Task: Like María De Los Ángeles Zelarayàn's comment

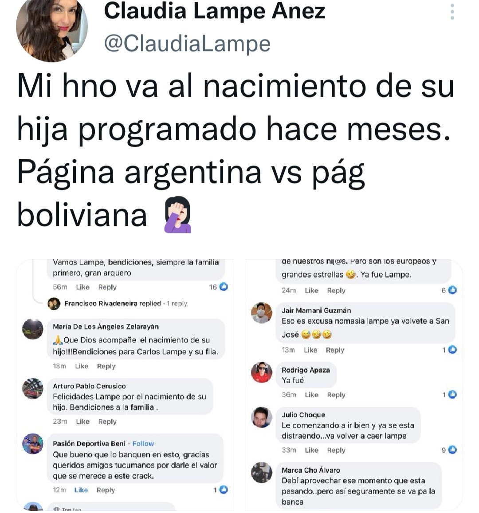Action: [x=82, y=366]
